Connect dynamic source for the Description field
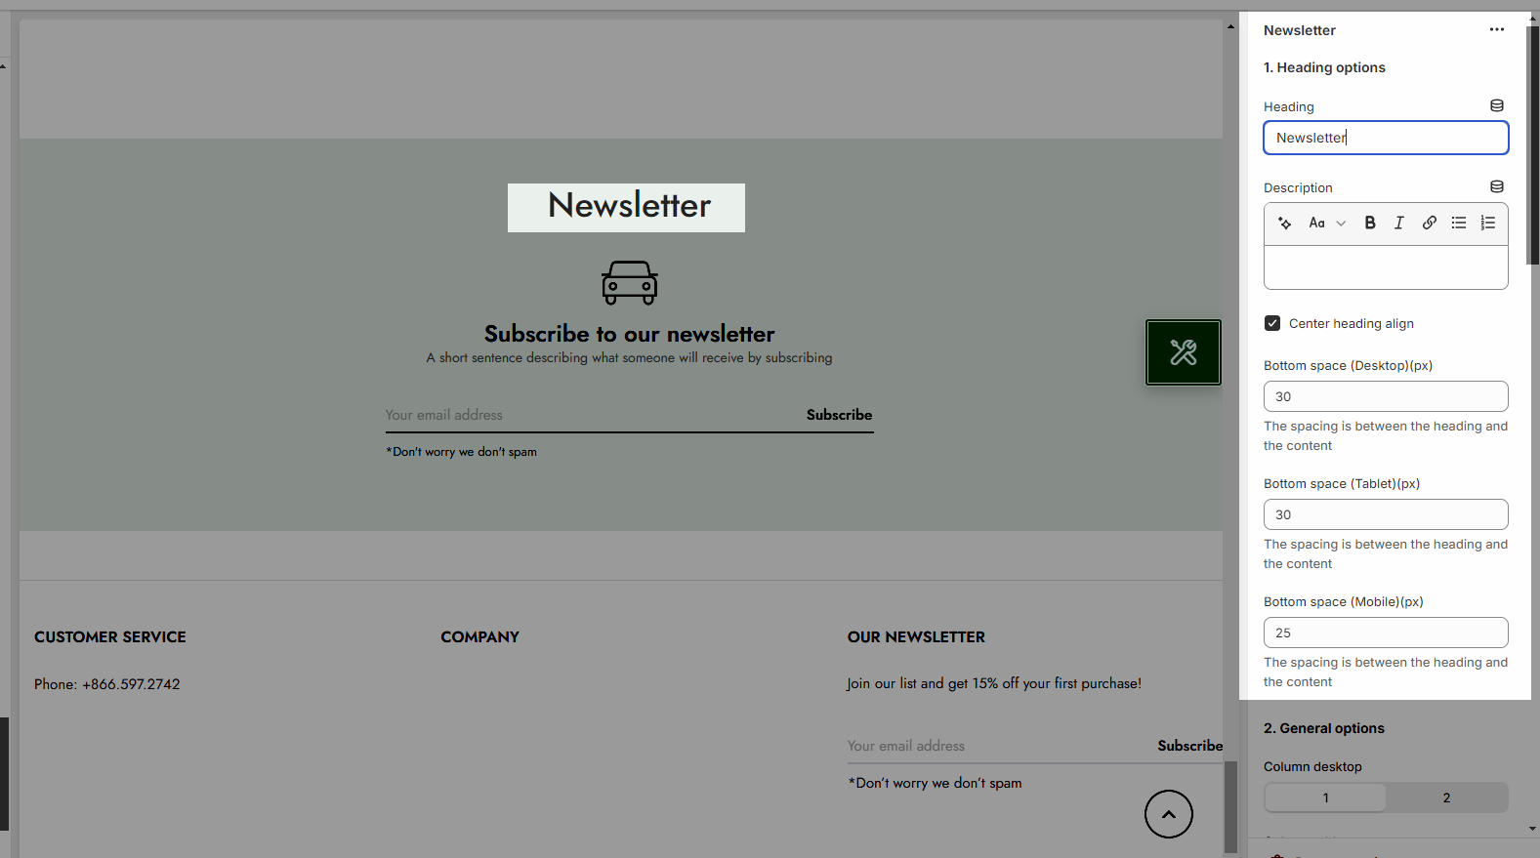1540x858 pixels. click(x=1496, y=186)
